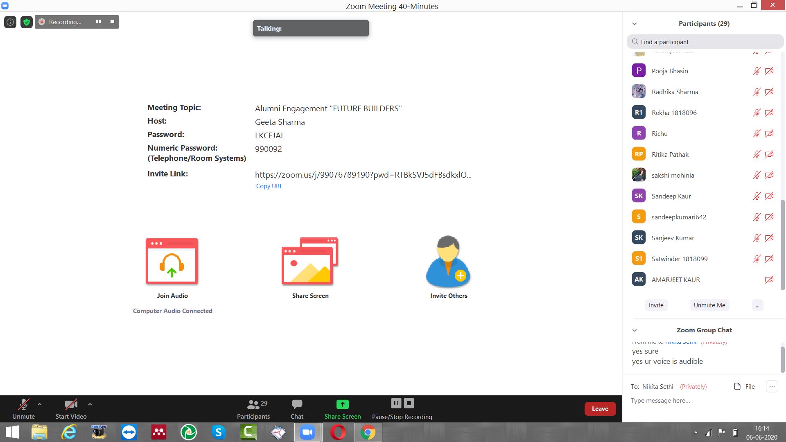Viewport: 786px width, 442px height.
Task: Click Radhika Sharma's muted microphone icon
Action: pos(757,92)
